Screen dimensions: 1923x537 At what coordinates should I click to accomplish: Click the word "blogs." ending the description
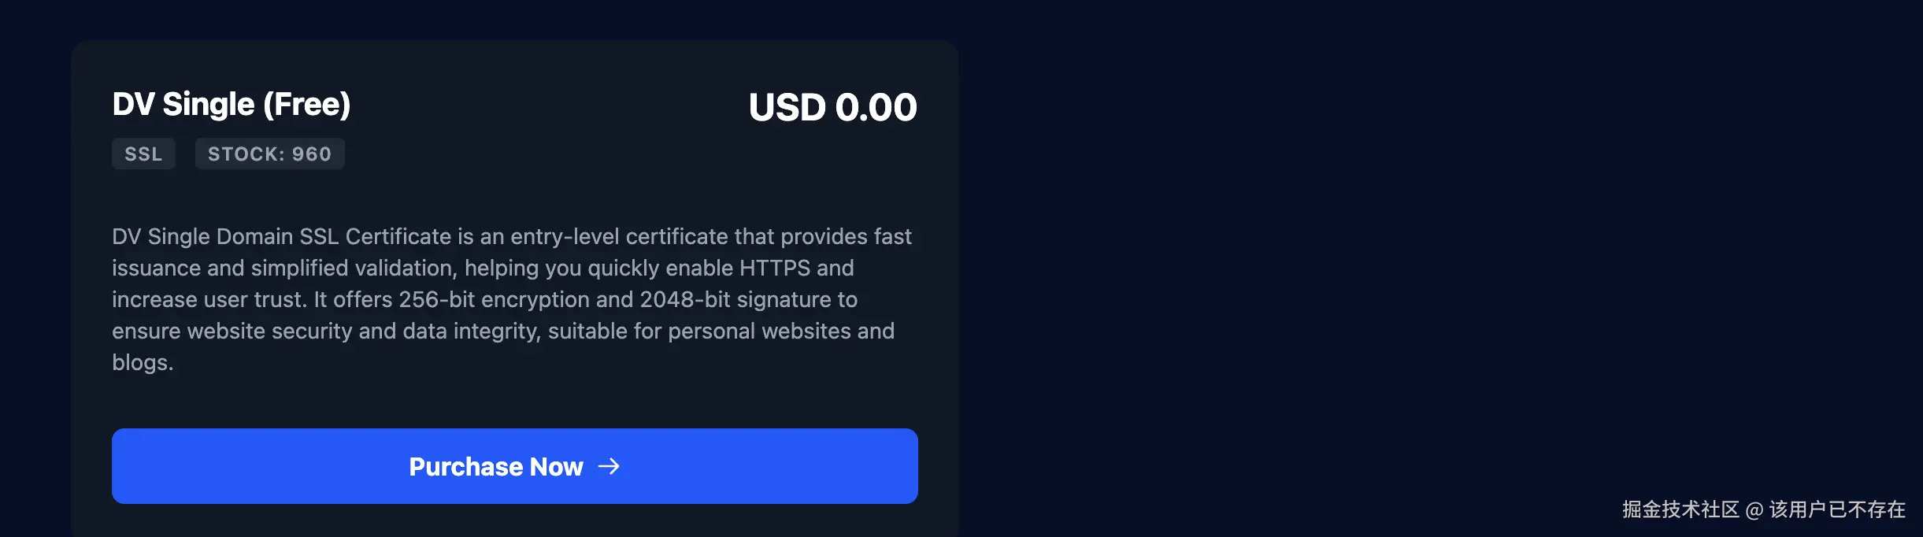[x=142, y=362]
